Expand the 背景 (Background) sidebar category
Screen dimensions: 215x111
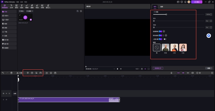click(5, 35)
